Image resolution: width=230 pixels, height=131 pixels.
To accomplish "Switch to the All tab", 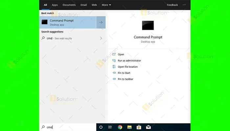I will tap(45, 5).
